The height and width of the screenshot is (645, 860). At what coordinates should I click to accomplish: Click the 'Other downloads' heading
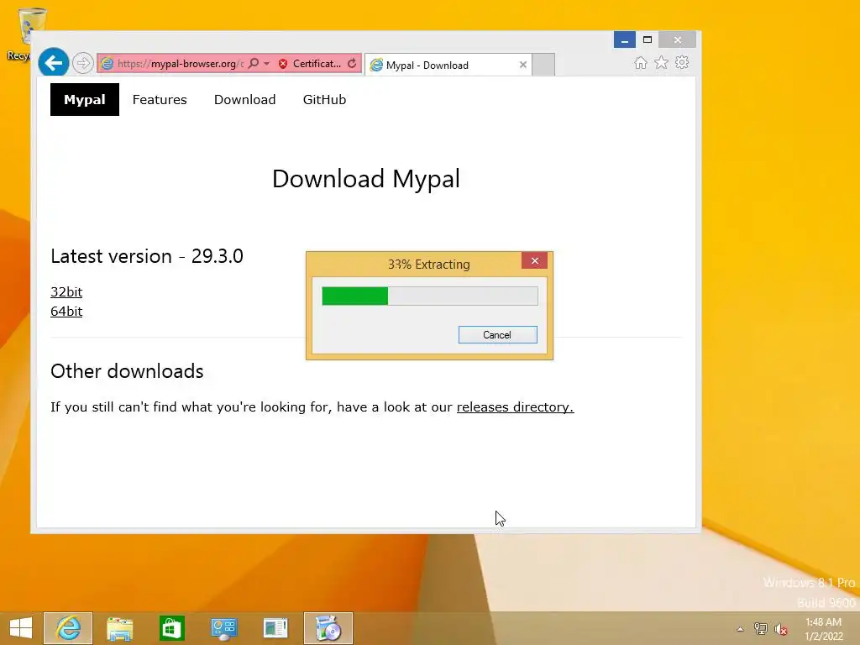coord(127,371)
